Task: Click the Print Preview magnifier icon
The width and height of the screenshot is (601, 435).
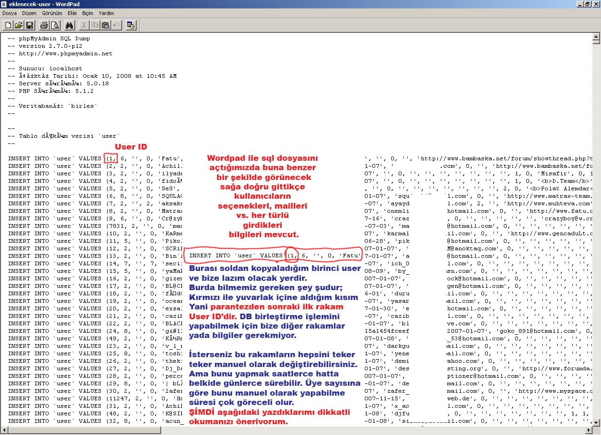Action: point(55,25)
